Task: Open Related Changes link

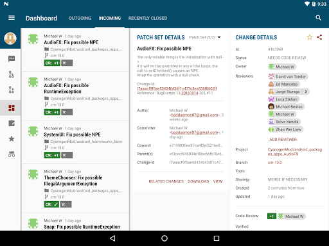Action: (166, 181)
